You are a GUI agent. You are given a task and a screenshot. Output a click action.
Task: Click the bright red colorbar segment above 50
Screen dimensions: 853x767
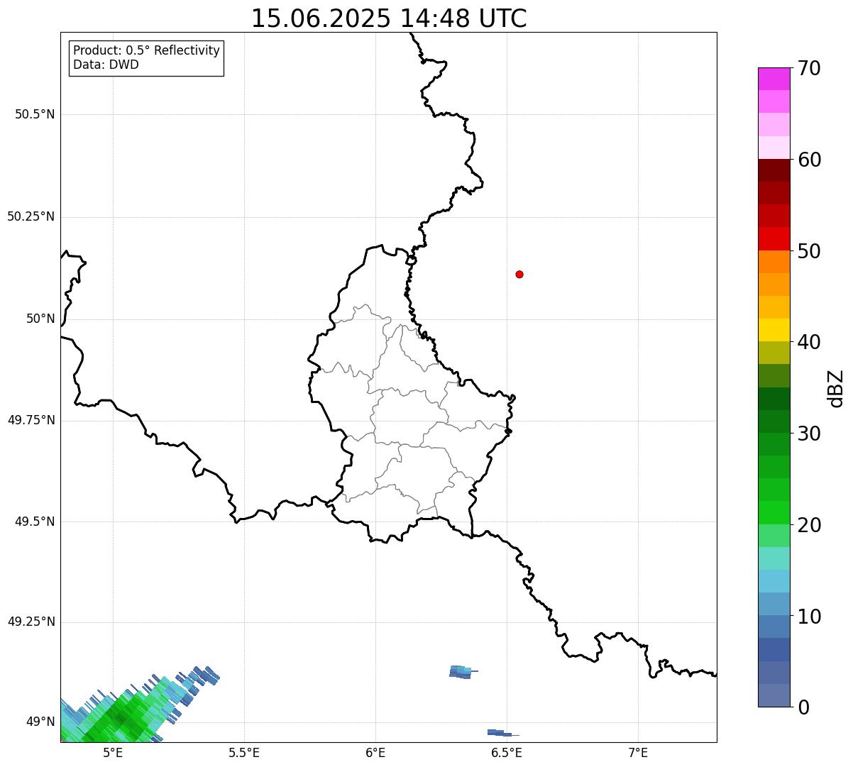(774, 239)
